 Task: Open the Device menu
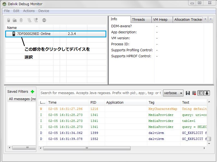[x=44, y=11]
